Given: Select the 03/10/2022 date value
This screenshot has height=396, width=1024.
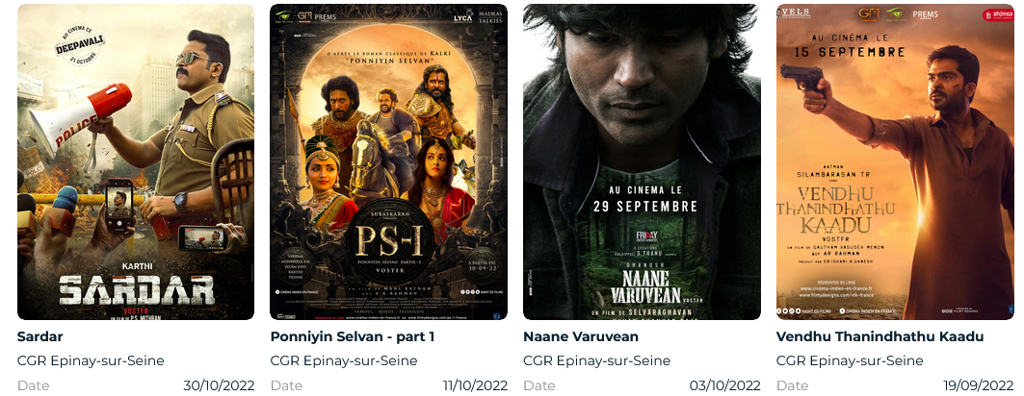Looking at the screenshot, I should (x=725, y=385).
